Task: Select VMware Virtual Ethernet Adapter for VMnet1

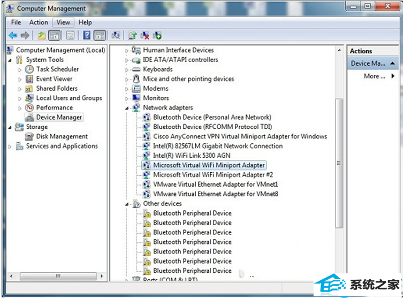Action: coord(216,185)
